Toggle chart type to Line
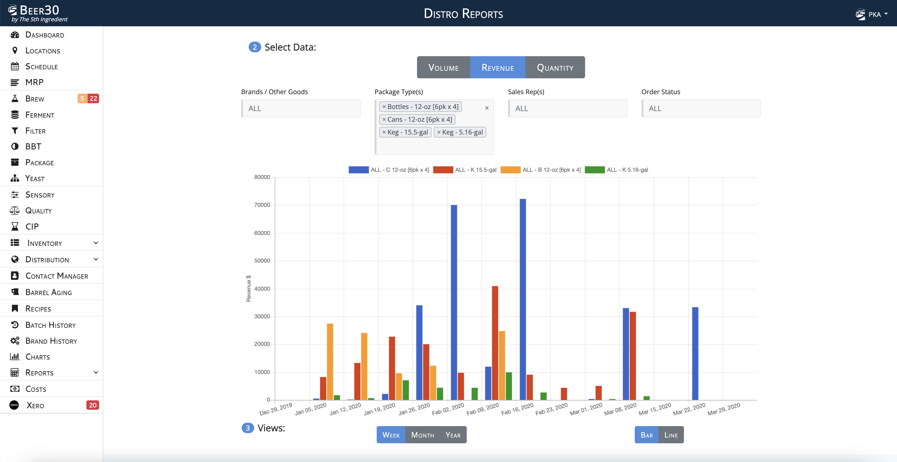Viewport: 897px width, 462px height. (671, 435)
